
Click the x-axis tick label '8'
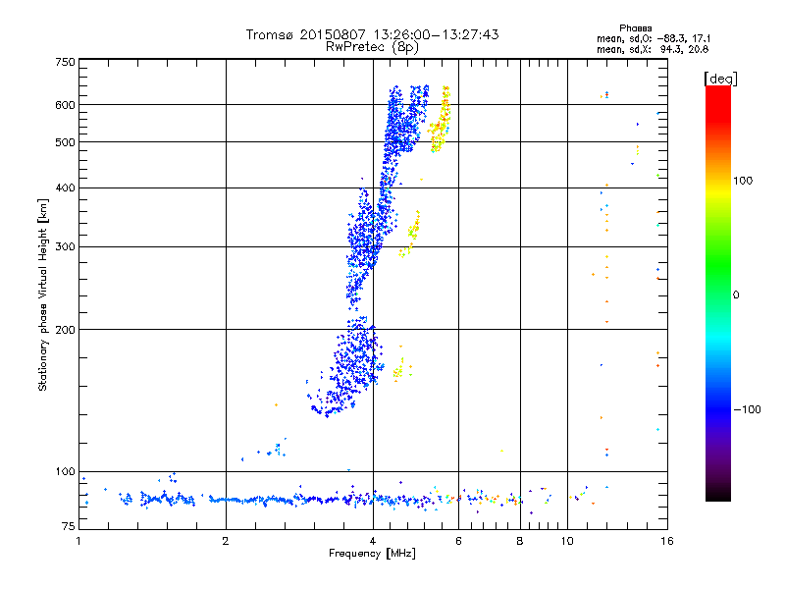coord(520,541)
